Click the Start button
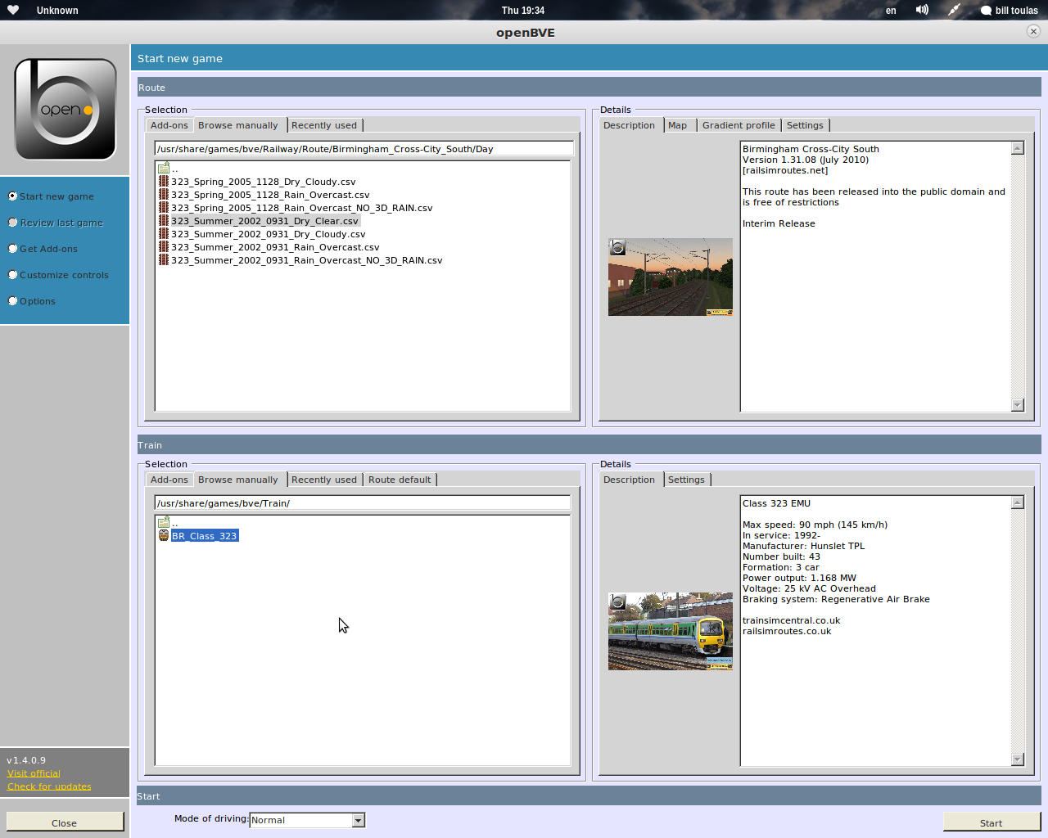Viewport: 1048px width, 838px height. coord(992,822)
